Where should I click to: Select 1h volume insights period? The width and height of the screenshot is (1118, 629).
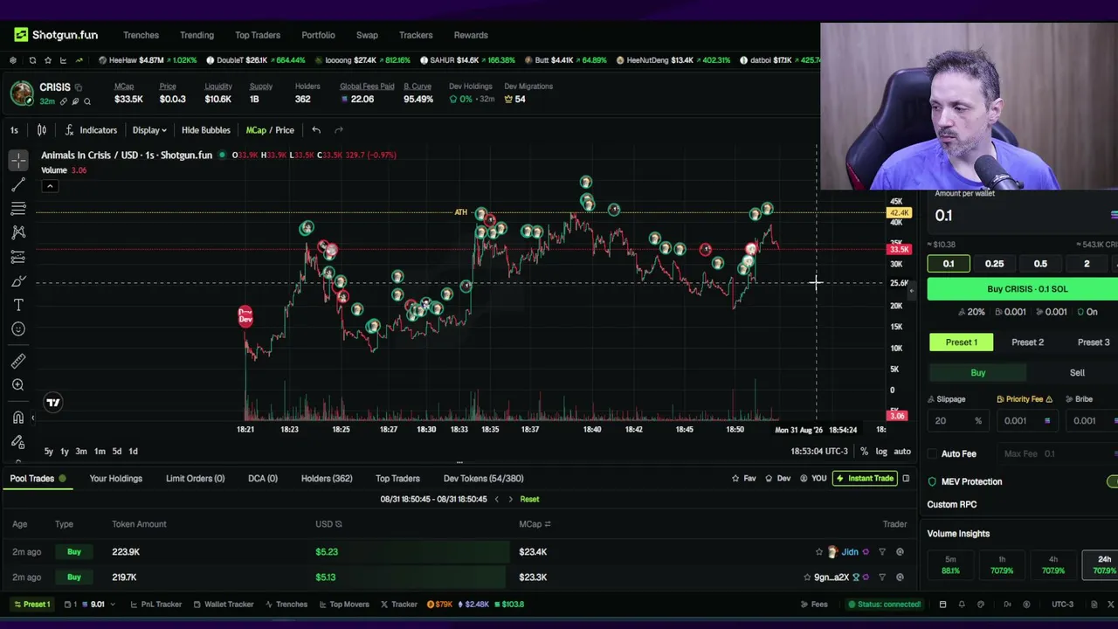pos(1002,565)
